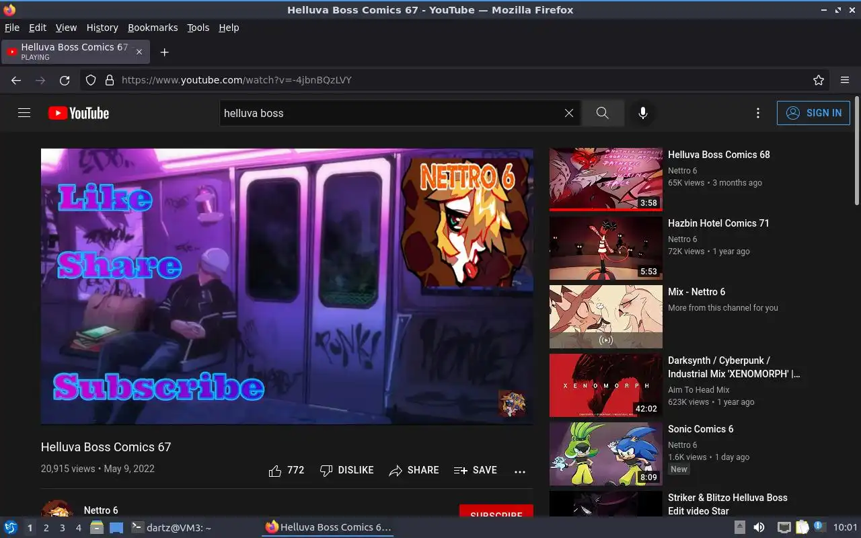This screenshot has height=538, width=861.
Task: View site security padlock information
Action: [x=110, y=80]
